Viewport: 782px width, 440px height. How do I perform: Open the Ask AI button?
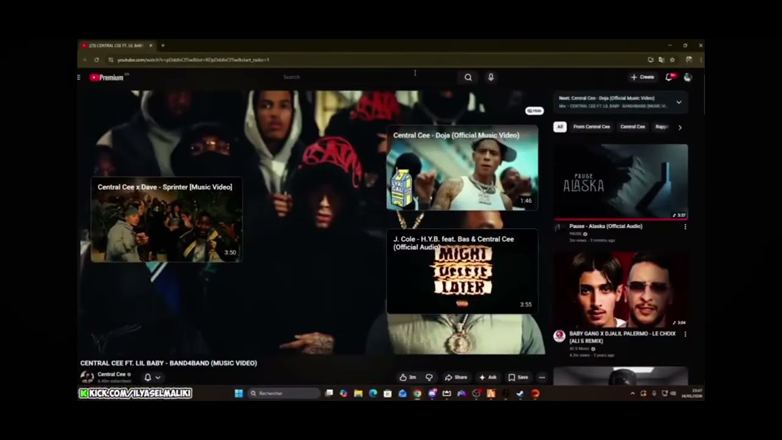488,377
